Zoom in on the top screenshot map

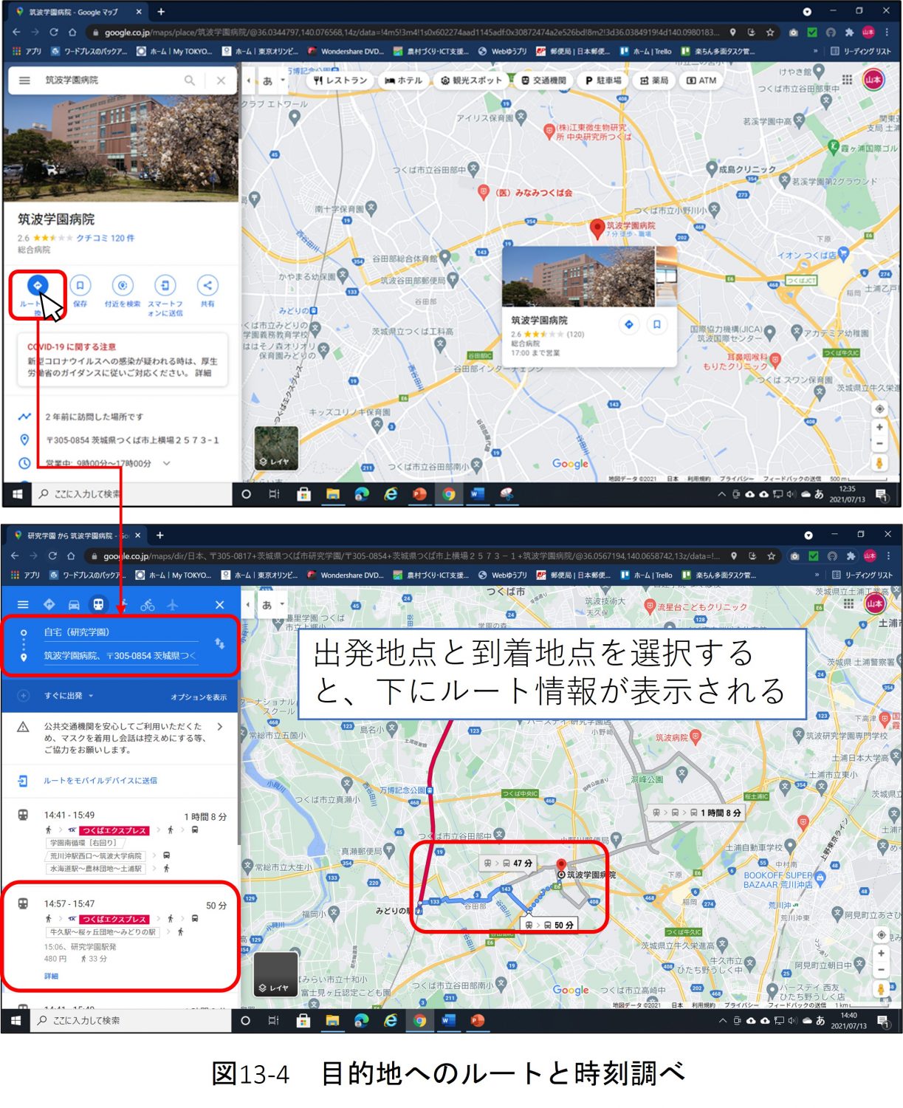[879, 427]
